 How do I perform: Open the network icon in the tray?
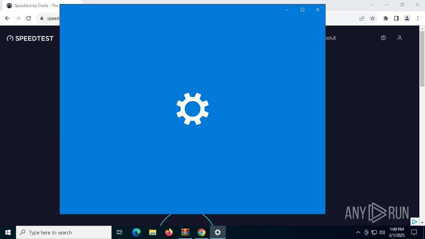point(374,232)
